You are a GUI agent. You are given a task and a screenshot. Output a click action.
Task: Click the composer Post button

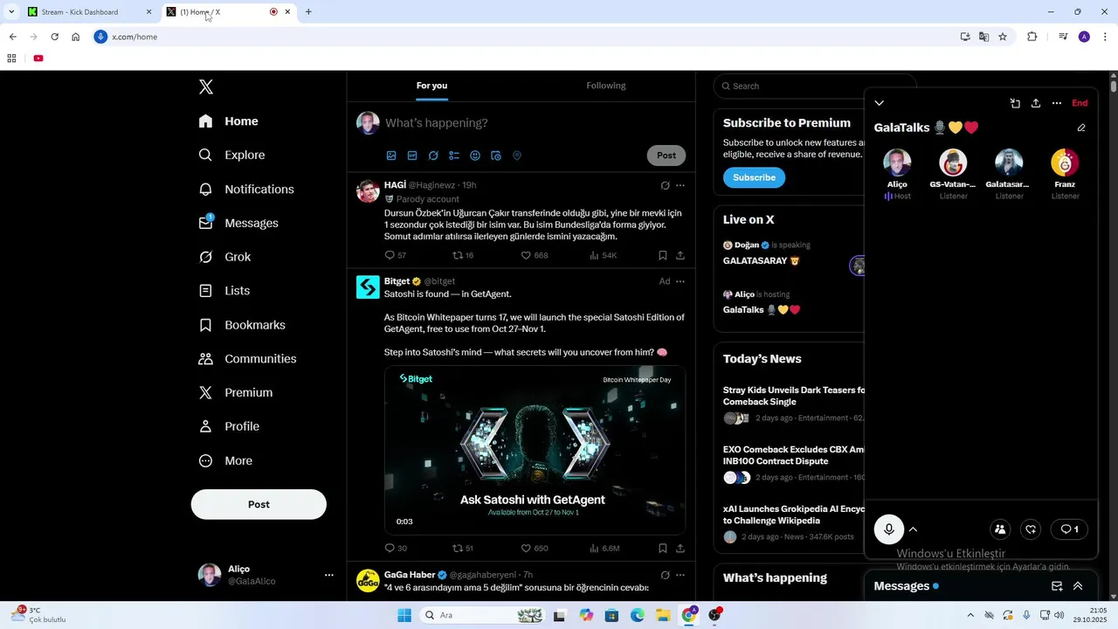pos(666,156)
